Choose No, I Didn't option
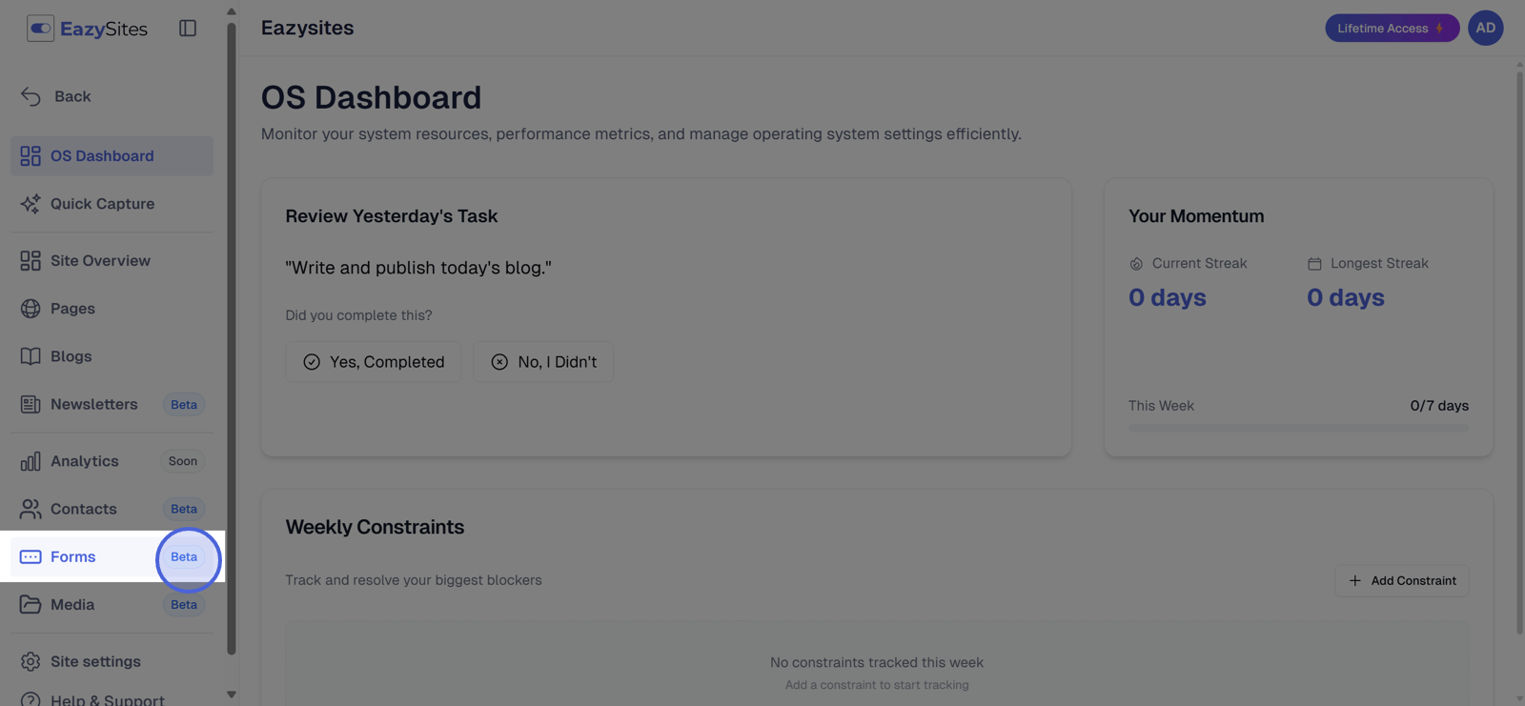 pyautogui.click(x=543, y=362)
